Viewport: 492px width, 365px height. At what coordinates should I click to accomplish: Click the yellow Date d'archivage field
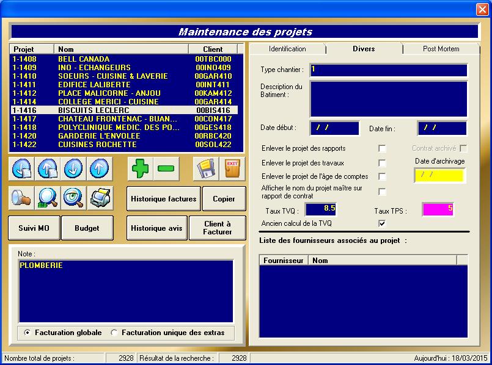[439, 176]
